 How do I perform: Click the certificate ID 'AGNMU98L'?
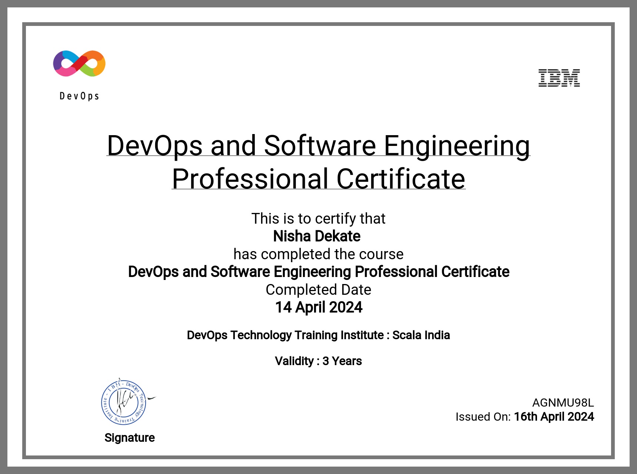click(x=563, y=403)
